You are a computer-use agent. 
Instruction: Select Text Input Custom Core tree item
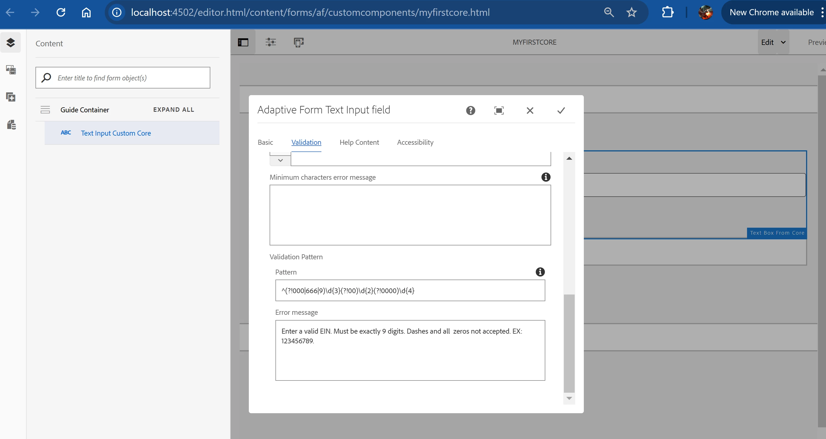(x=116, y=133)
